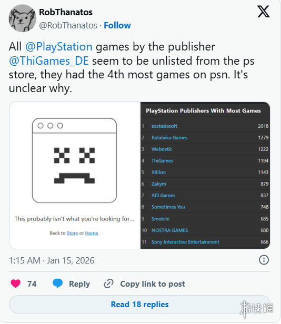Viewport: 281px width, 324px height.
Task: Open the post timestamp Jan 15, 2026
Action: coord(52,260)
